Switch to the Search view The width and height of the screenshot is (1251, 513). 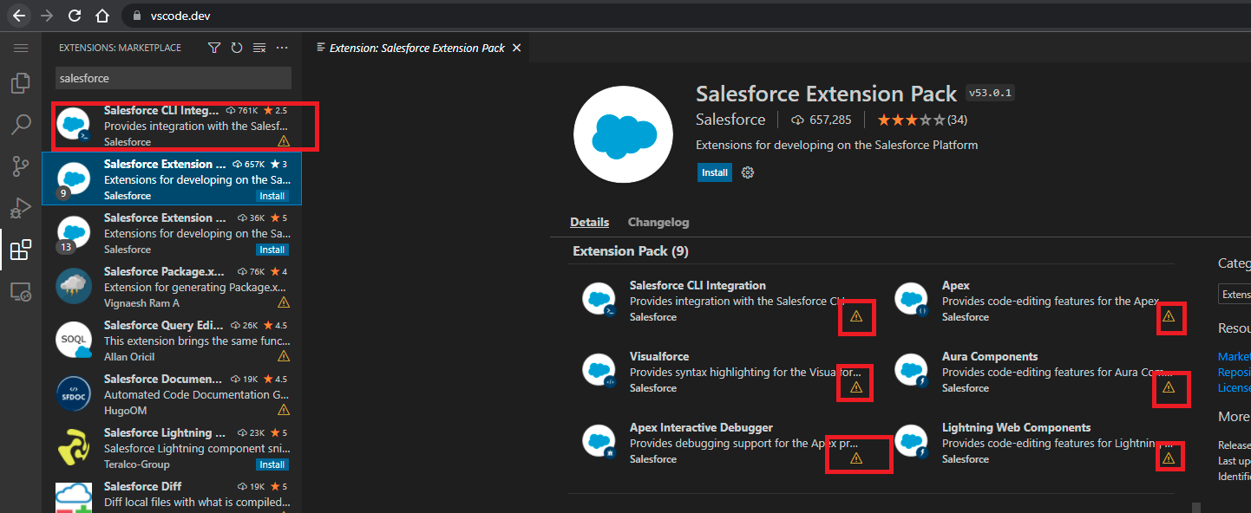click(21, 125)
